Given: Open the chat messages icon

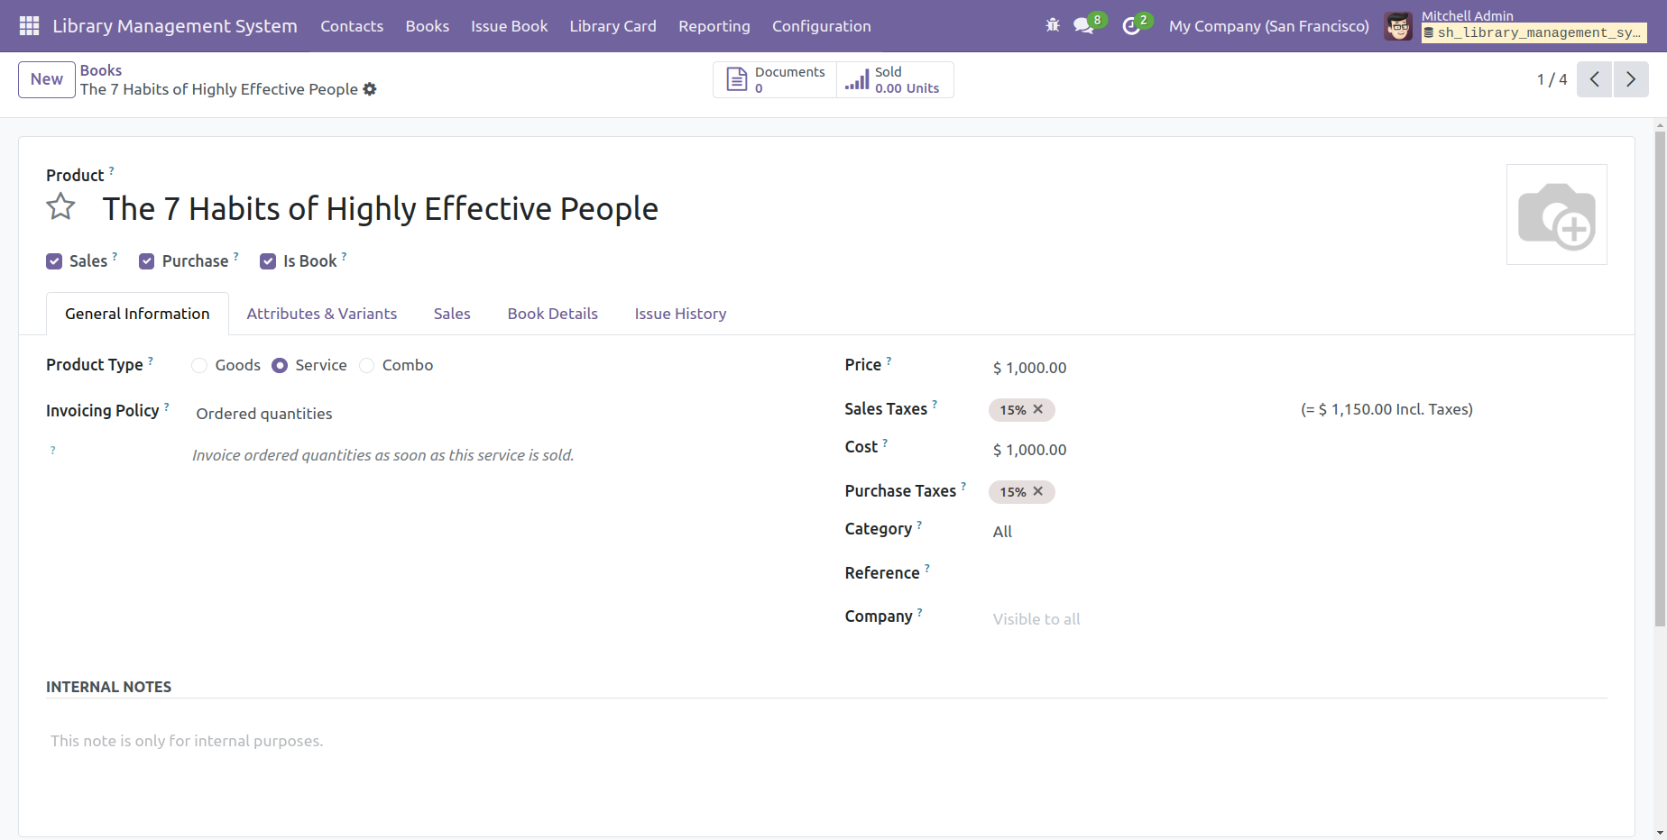Looking at the screenshot, I should [x=1083, y=26].
